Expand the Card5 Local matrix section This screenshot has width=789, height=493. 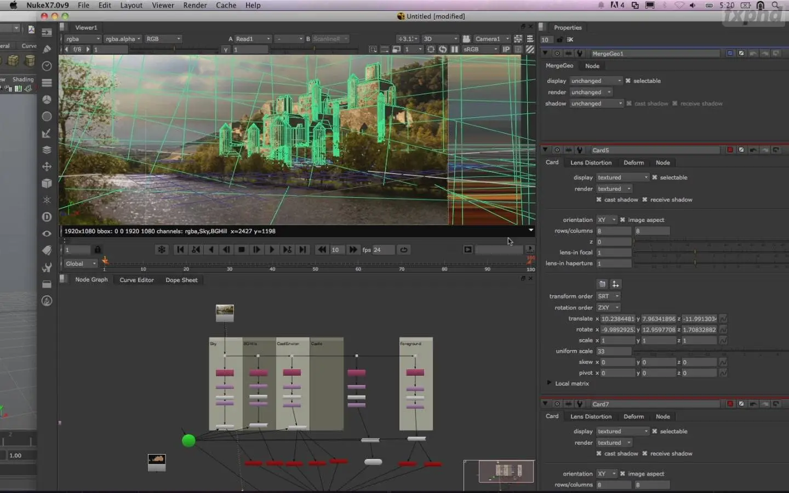click(549, 383)
